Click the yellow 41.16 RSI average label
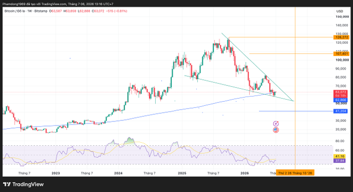Viewport: 353px width, 192px height. 340,156
